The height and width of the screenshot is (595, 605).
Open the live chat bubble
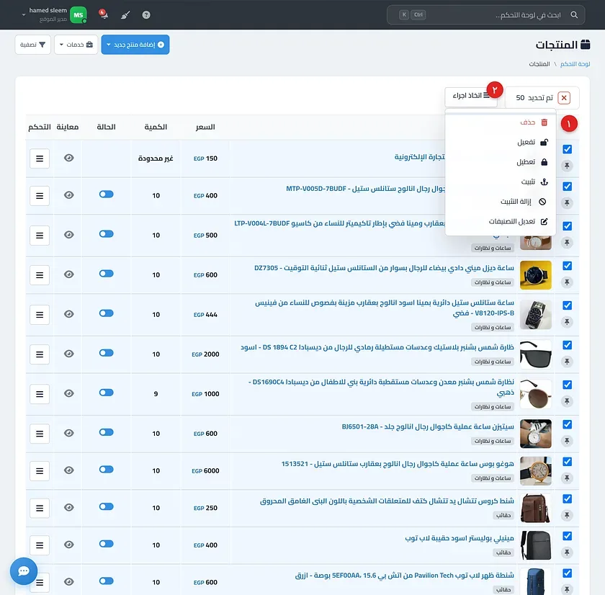(x=24, y=571)
